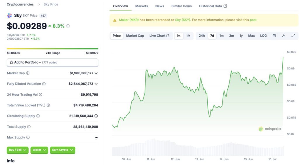The height and width of the screenshot is (165, 299).
Task: Click the star icon in Add to Portfolio
Action: (11, 62)
